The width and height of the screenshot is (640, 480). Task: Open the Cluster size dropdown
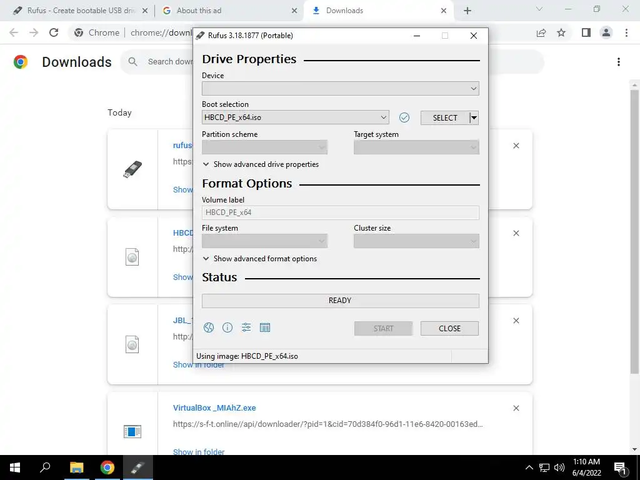[x=416, y=241]
